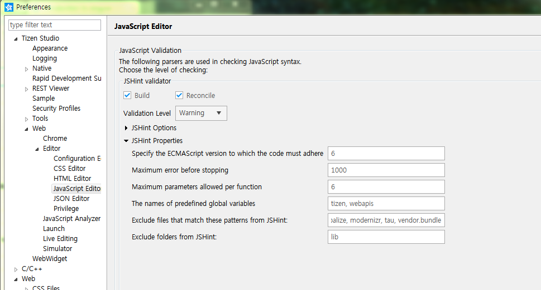Click the ECMAScript version input field
Image resolution: width=541 pixels, height=290 pixels.
tap(386, 154)
